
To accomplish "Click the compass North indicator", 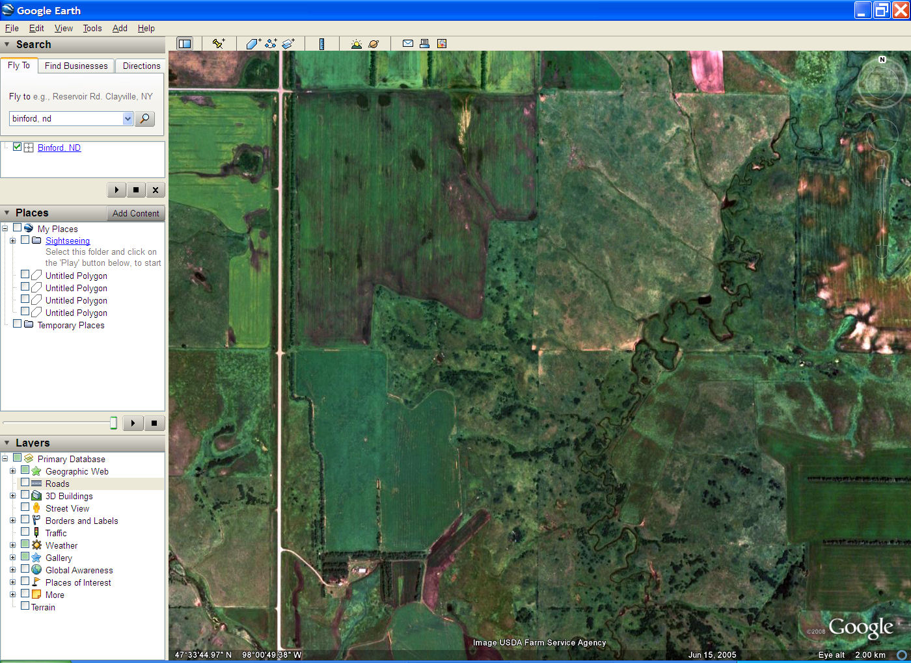I will (x=882, y=59).
